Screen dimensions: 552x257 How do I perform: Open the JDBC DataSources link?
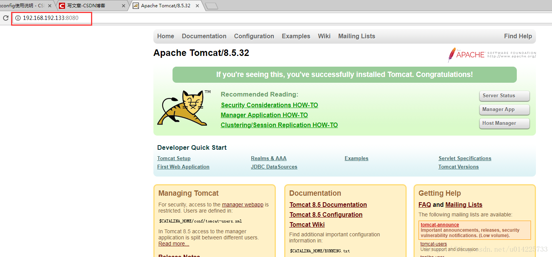coord(274,167)
